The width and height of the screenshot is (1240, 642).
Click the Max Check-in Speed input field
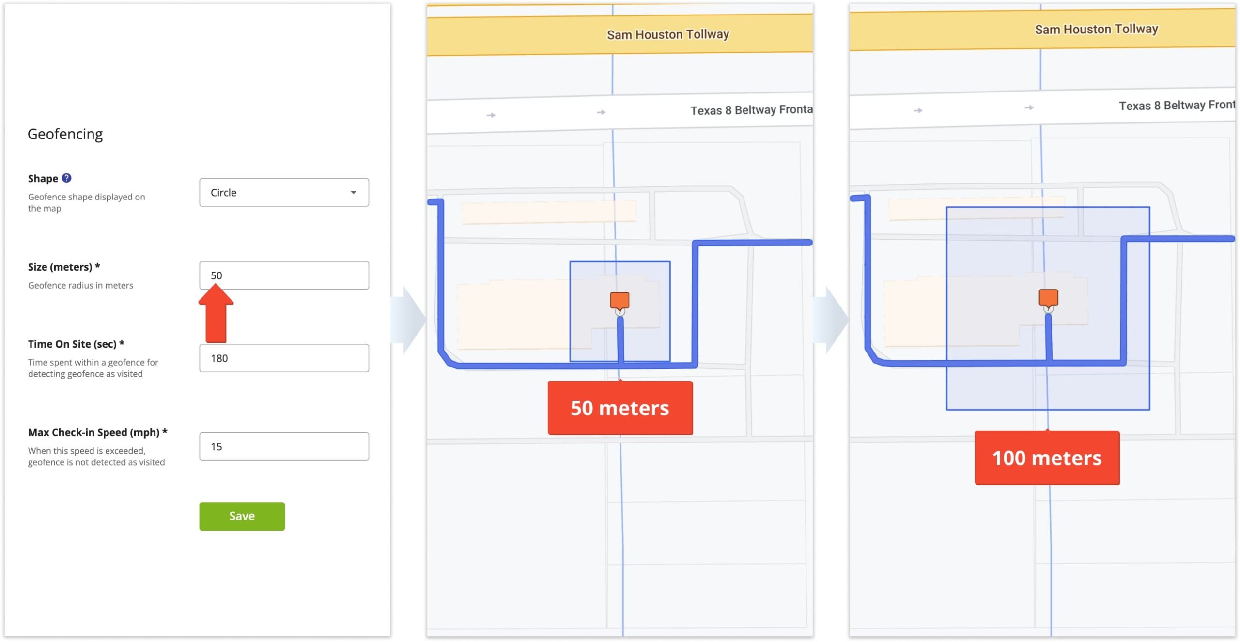click(284, 446)
